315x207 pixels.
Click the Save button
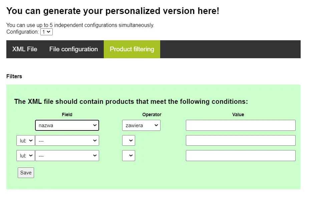26,172
